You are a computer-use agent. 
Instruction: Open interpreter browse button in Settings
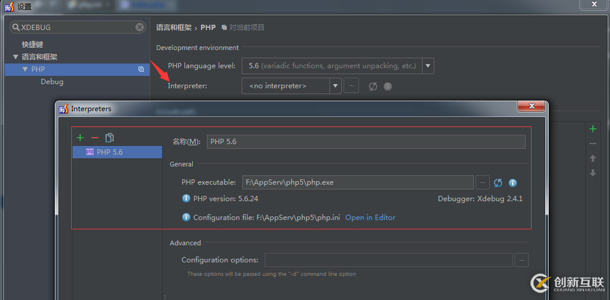click(351, 86)
